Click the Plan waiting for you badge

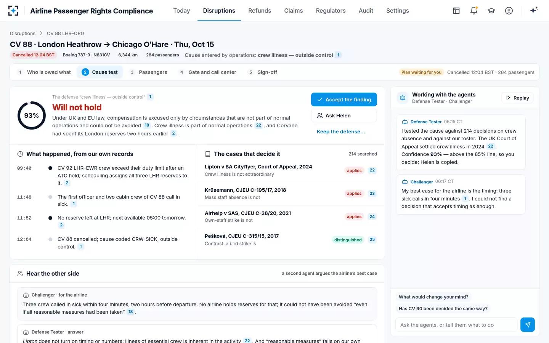click(x=421, y=72)
